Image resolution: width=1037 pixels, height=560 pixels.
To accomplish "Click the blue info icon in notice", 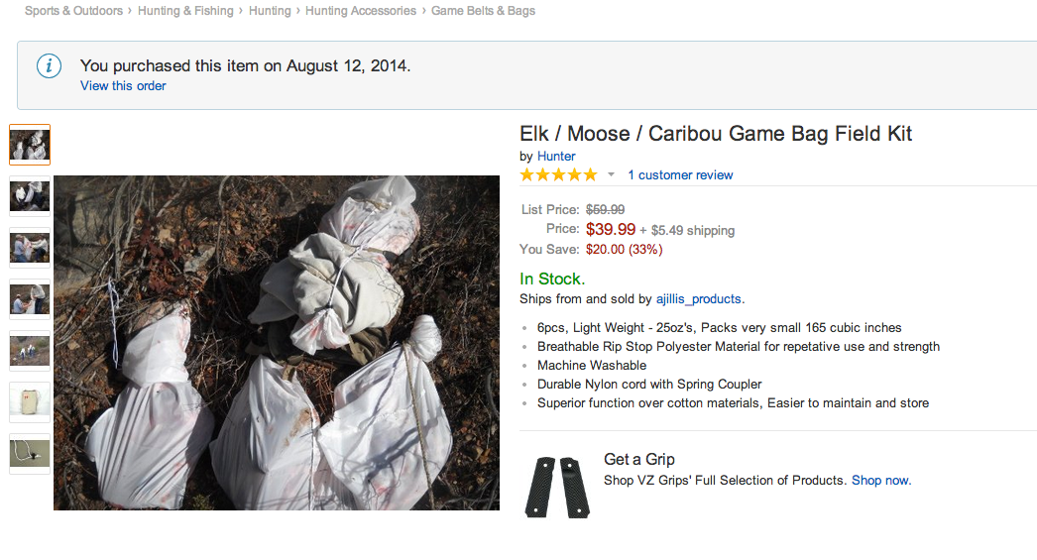I will [49, 66].
